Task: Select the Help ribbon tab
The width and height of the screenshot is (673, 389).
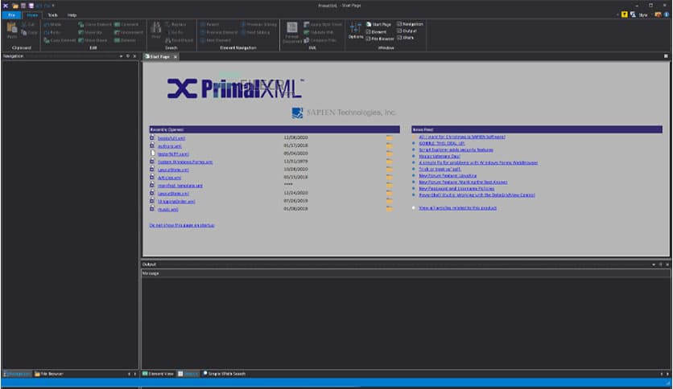Action: pos(72,15)
